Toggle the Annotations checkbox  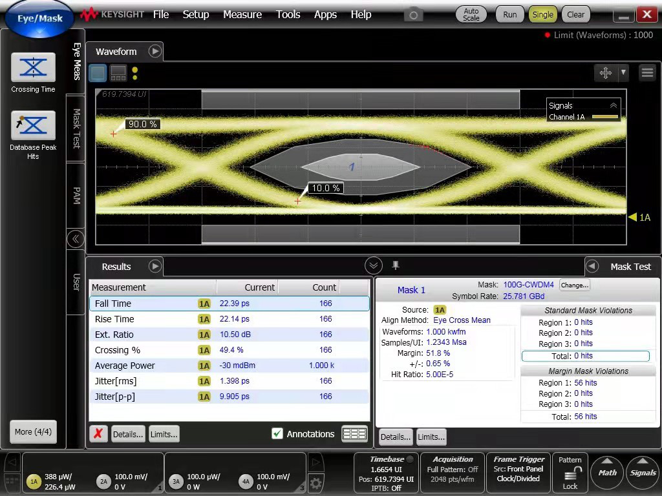click(277, 434)
